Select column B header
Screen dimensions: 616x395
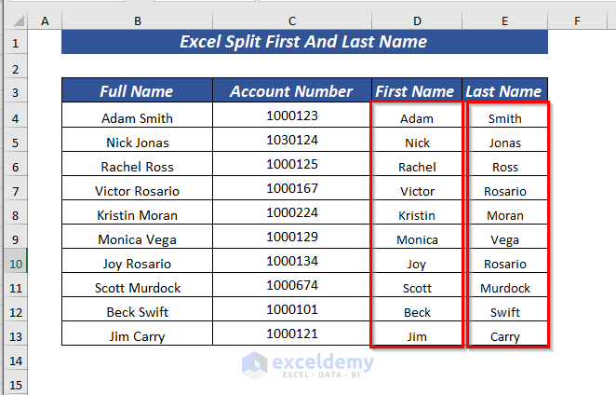137,20
